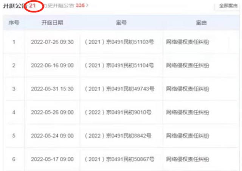Select the 2022-05-31 15:30 hearing date
The width and height of the screenshot is (242, 171).
(x=52, y=89)
